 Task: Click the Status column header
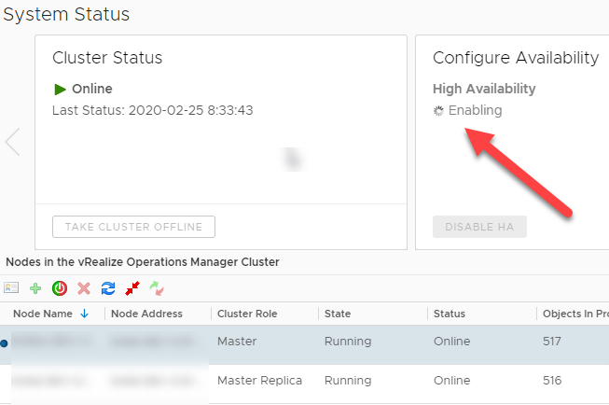tap(450, 314)
